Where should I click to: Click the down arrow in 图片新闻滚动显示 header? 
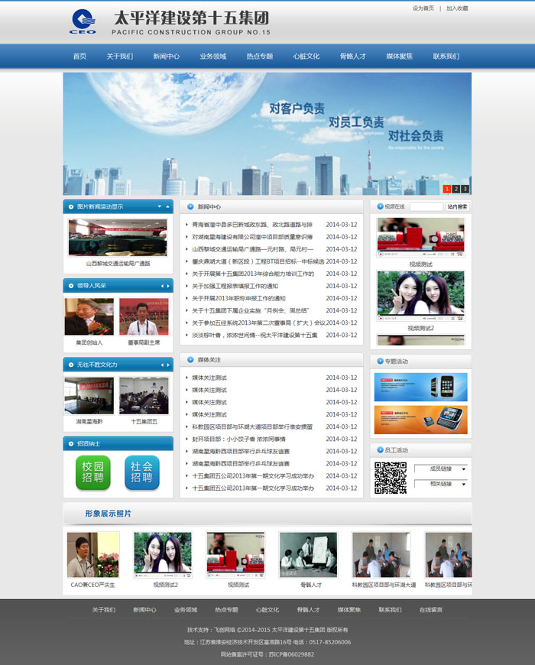tap(160, 206)
